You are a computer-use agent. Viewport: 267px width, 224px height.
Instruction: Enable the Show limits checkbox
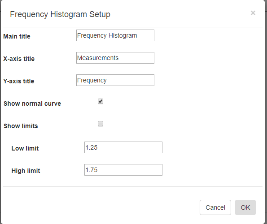tap(101, 124)
